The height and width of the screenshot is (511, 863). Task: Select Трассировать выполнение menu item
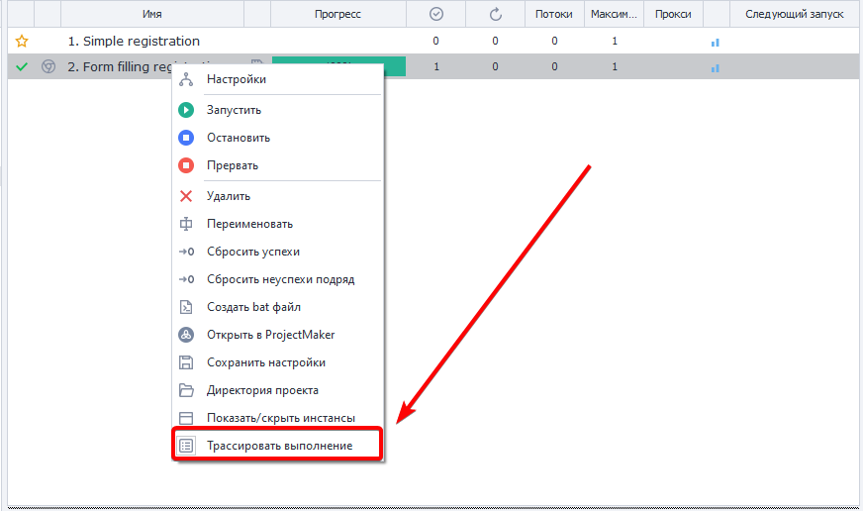(x=279, y=447)
